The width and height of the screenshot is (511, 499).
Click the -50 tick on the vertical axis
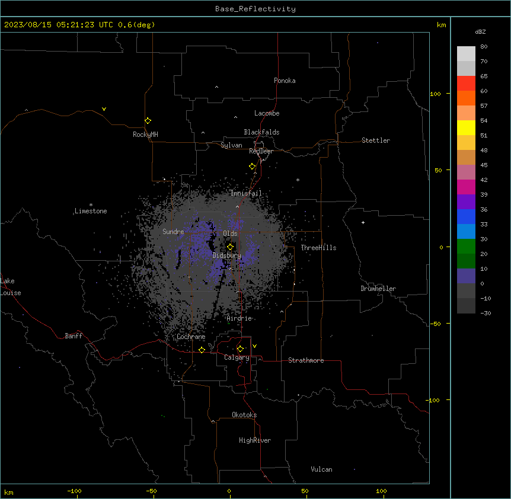pyautogui.click(x=436, y=324)
